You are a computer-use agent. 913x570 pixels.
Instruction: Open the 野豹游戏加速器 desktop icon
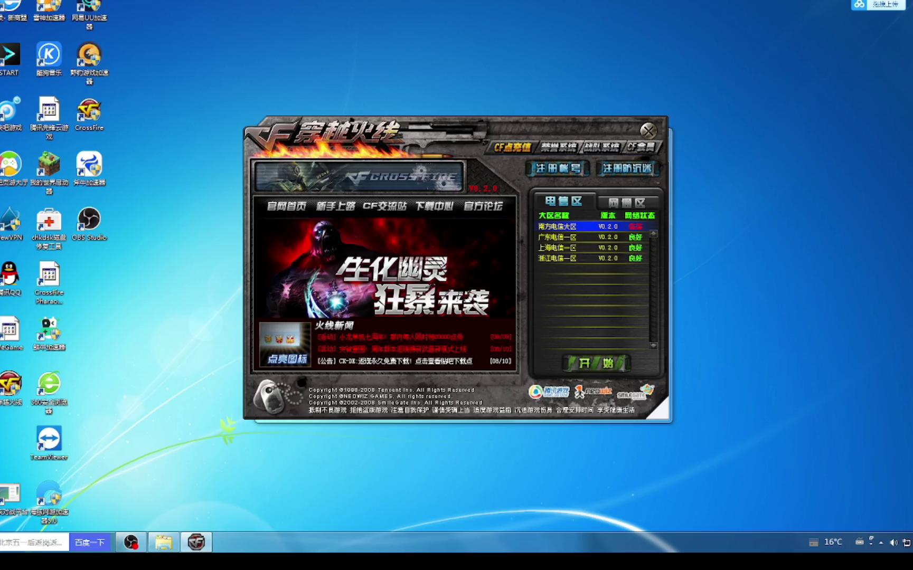click(89, 63)
